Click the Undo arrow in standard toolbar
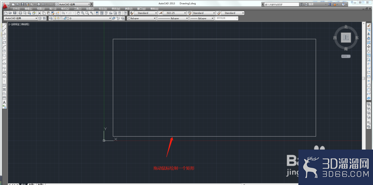This screenshot has height=185, width=373. (x=63, y=13)
